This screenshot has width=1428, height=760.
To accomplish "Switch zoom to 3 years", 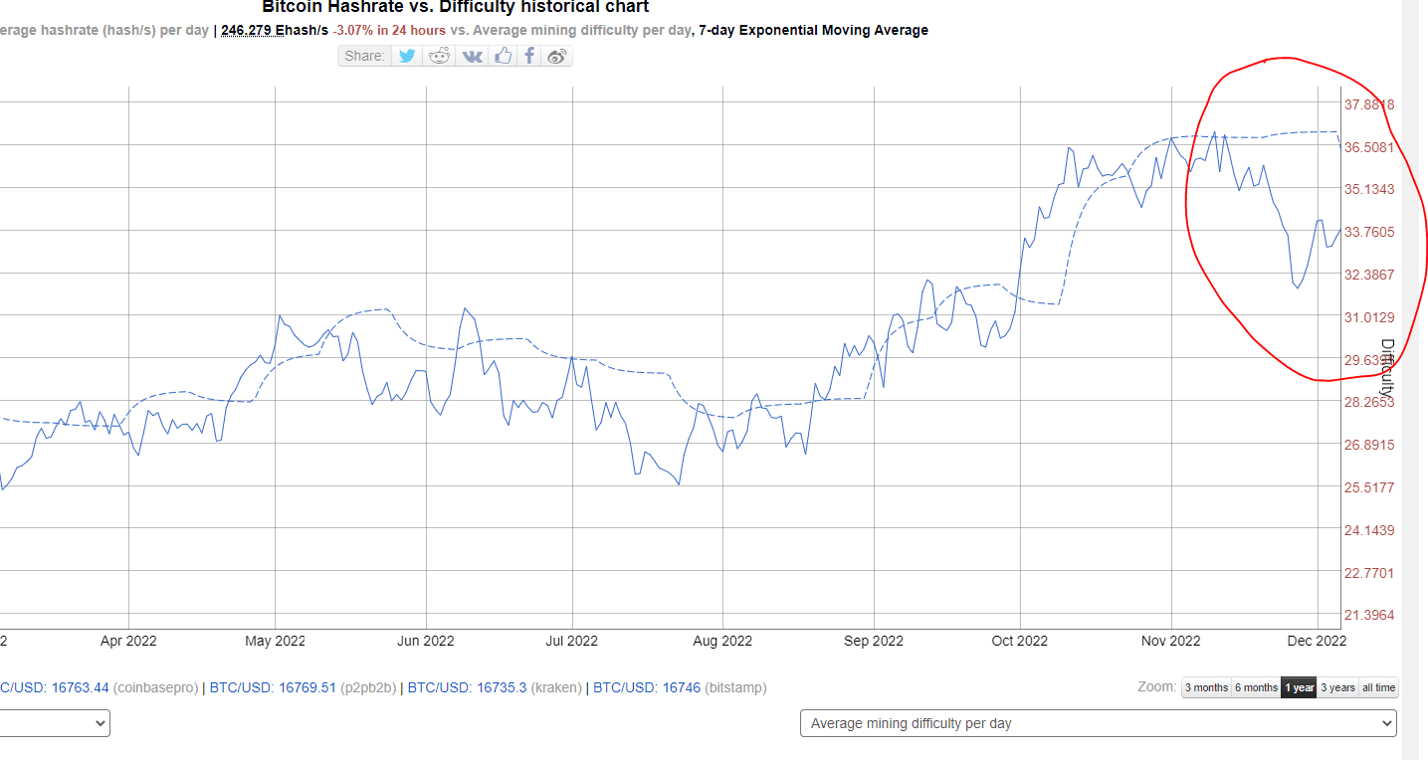I will 1337,687.
